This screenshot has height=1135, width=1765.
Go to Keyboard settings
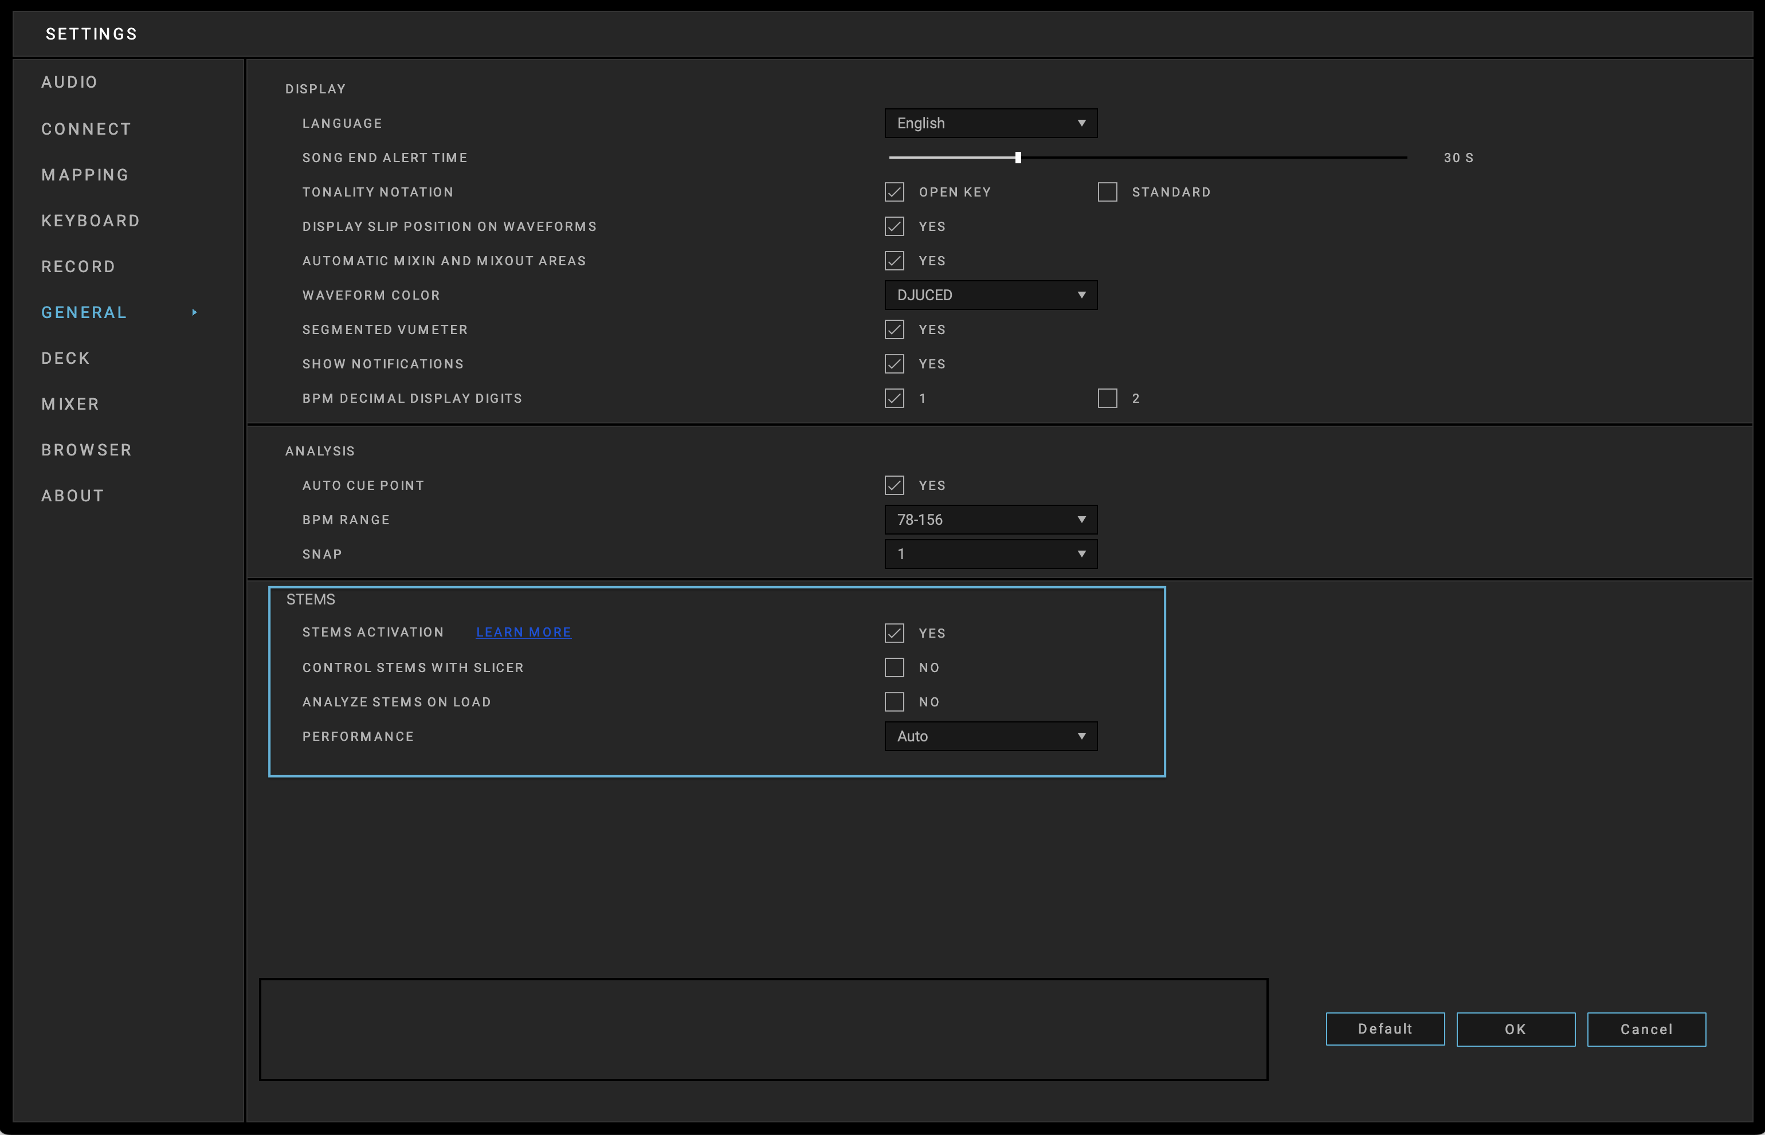coord(91,221)
